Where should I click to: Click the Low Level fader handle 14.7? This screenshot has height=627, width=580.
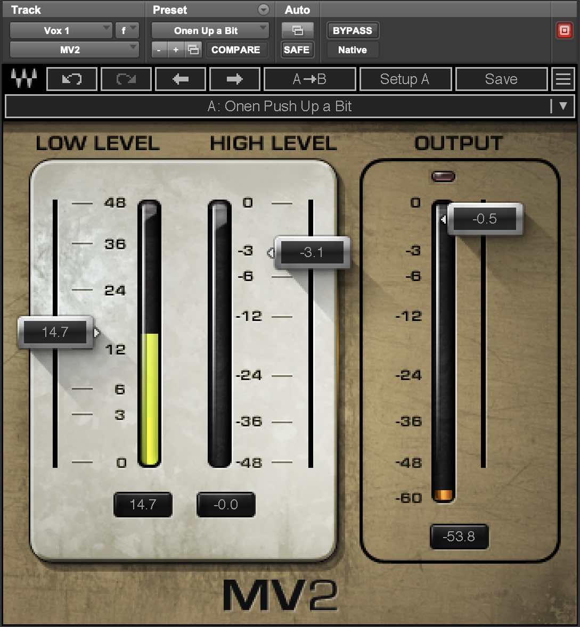[55, 332]
